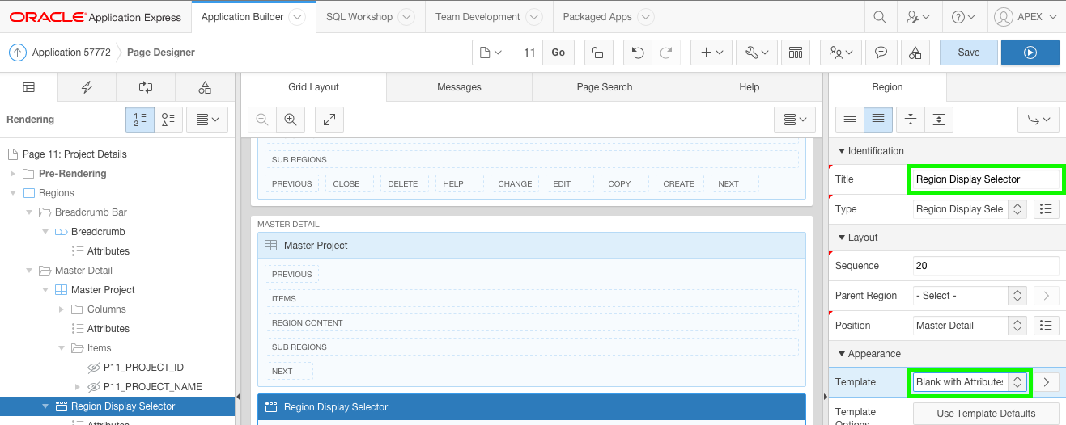Open the Page Search tab
This screenshot has width=1066, height=425.
tap(605, 87)
